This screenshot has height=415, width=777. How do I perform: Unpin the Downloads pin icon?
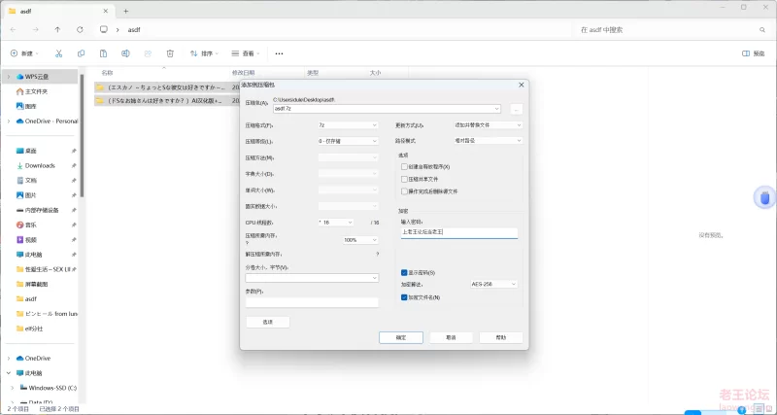pos(74,165)
